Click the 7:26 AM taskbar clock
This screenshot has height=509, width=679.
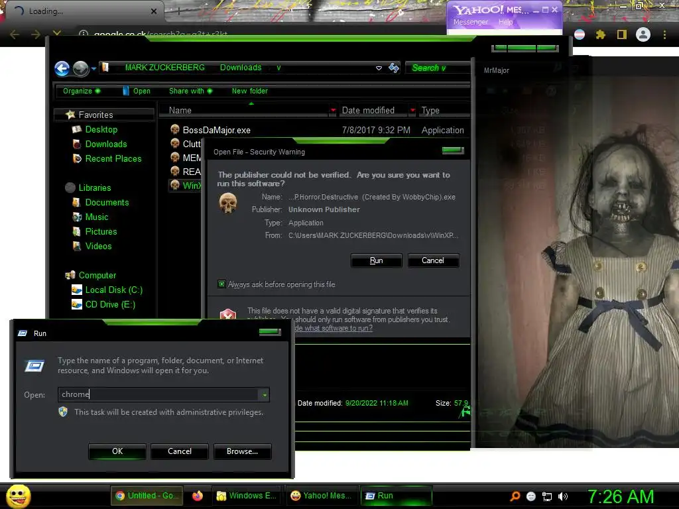pyautogui.click(x=621, y=497)
